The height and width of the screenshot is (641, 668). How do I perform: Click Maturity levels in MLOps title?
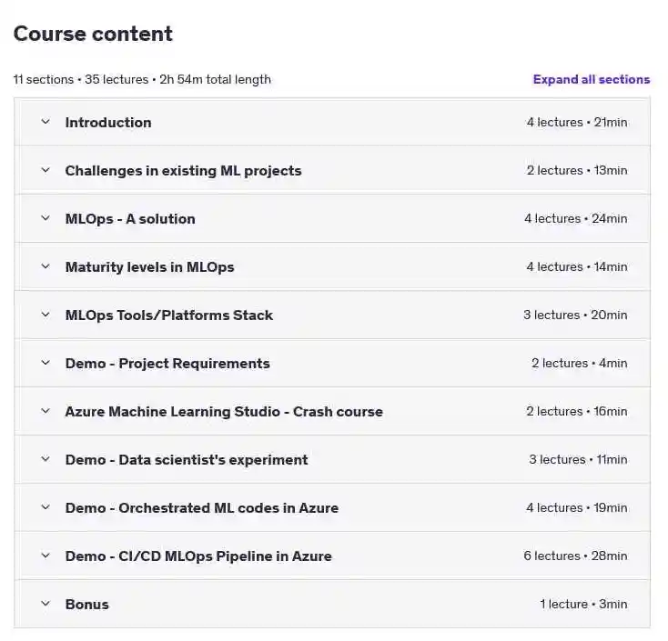pyautogui.click(x=149, y=267)
